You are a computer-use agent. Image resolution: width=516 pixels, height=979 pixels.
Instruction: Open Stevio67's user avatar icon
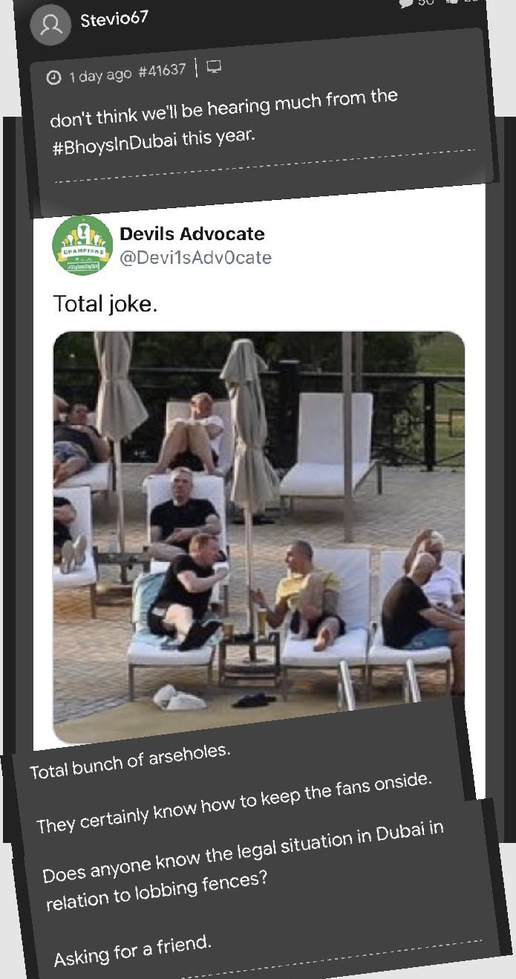(50, 25)
